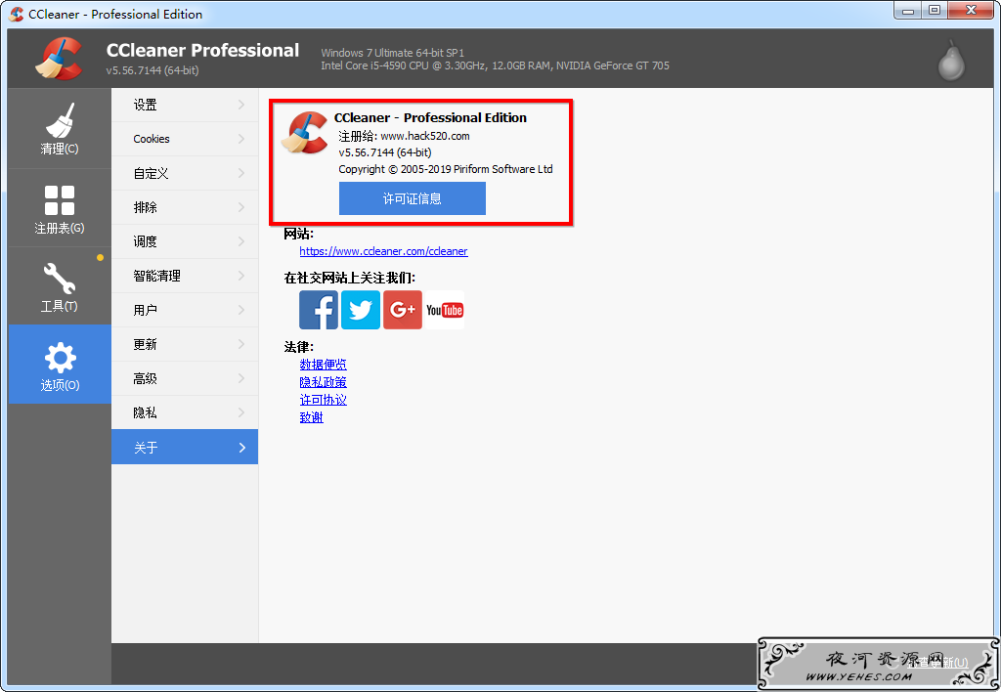
Task: Click the Twitter icon
Action: pyautogui.click(x=361, y=310)
